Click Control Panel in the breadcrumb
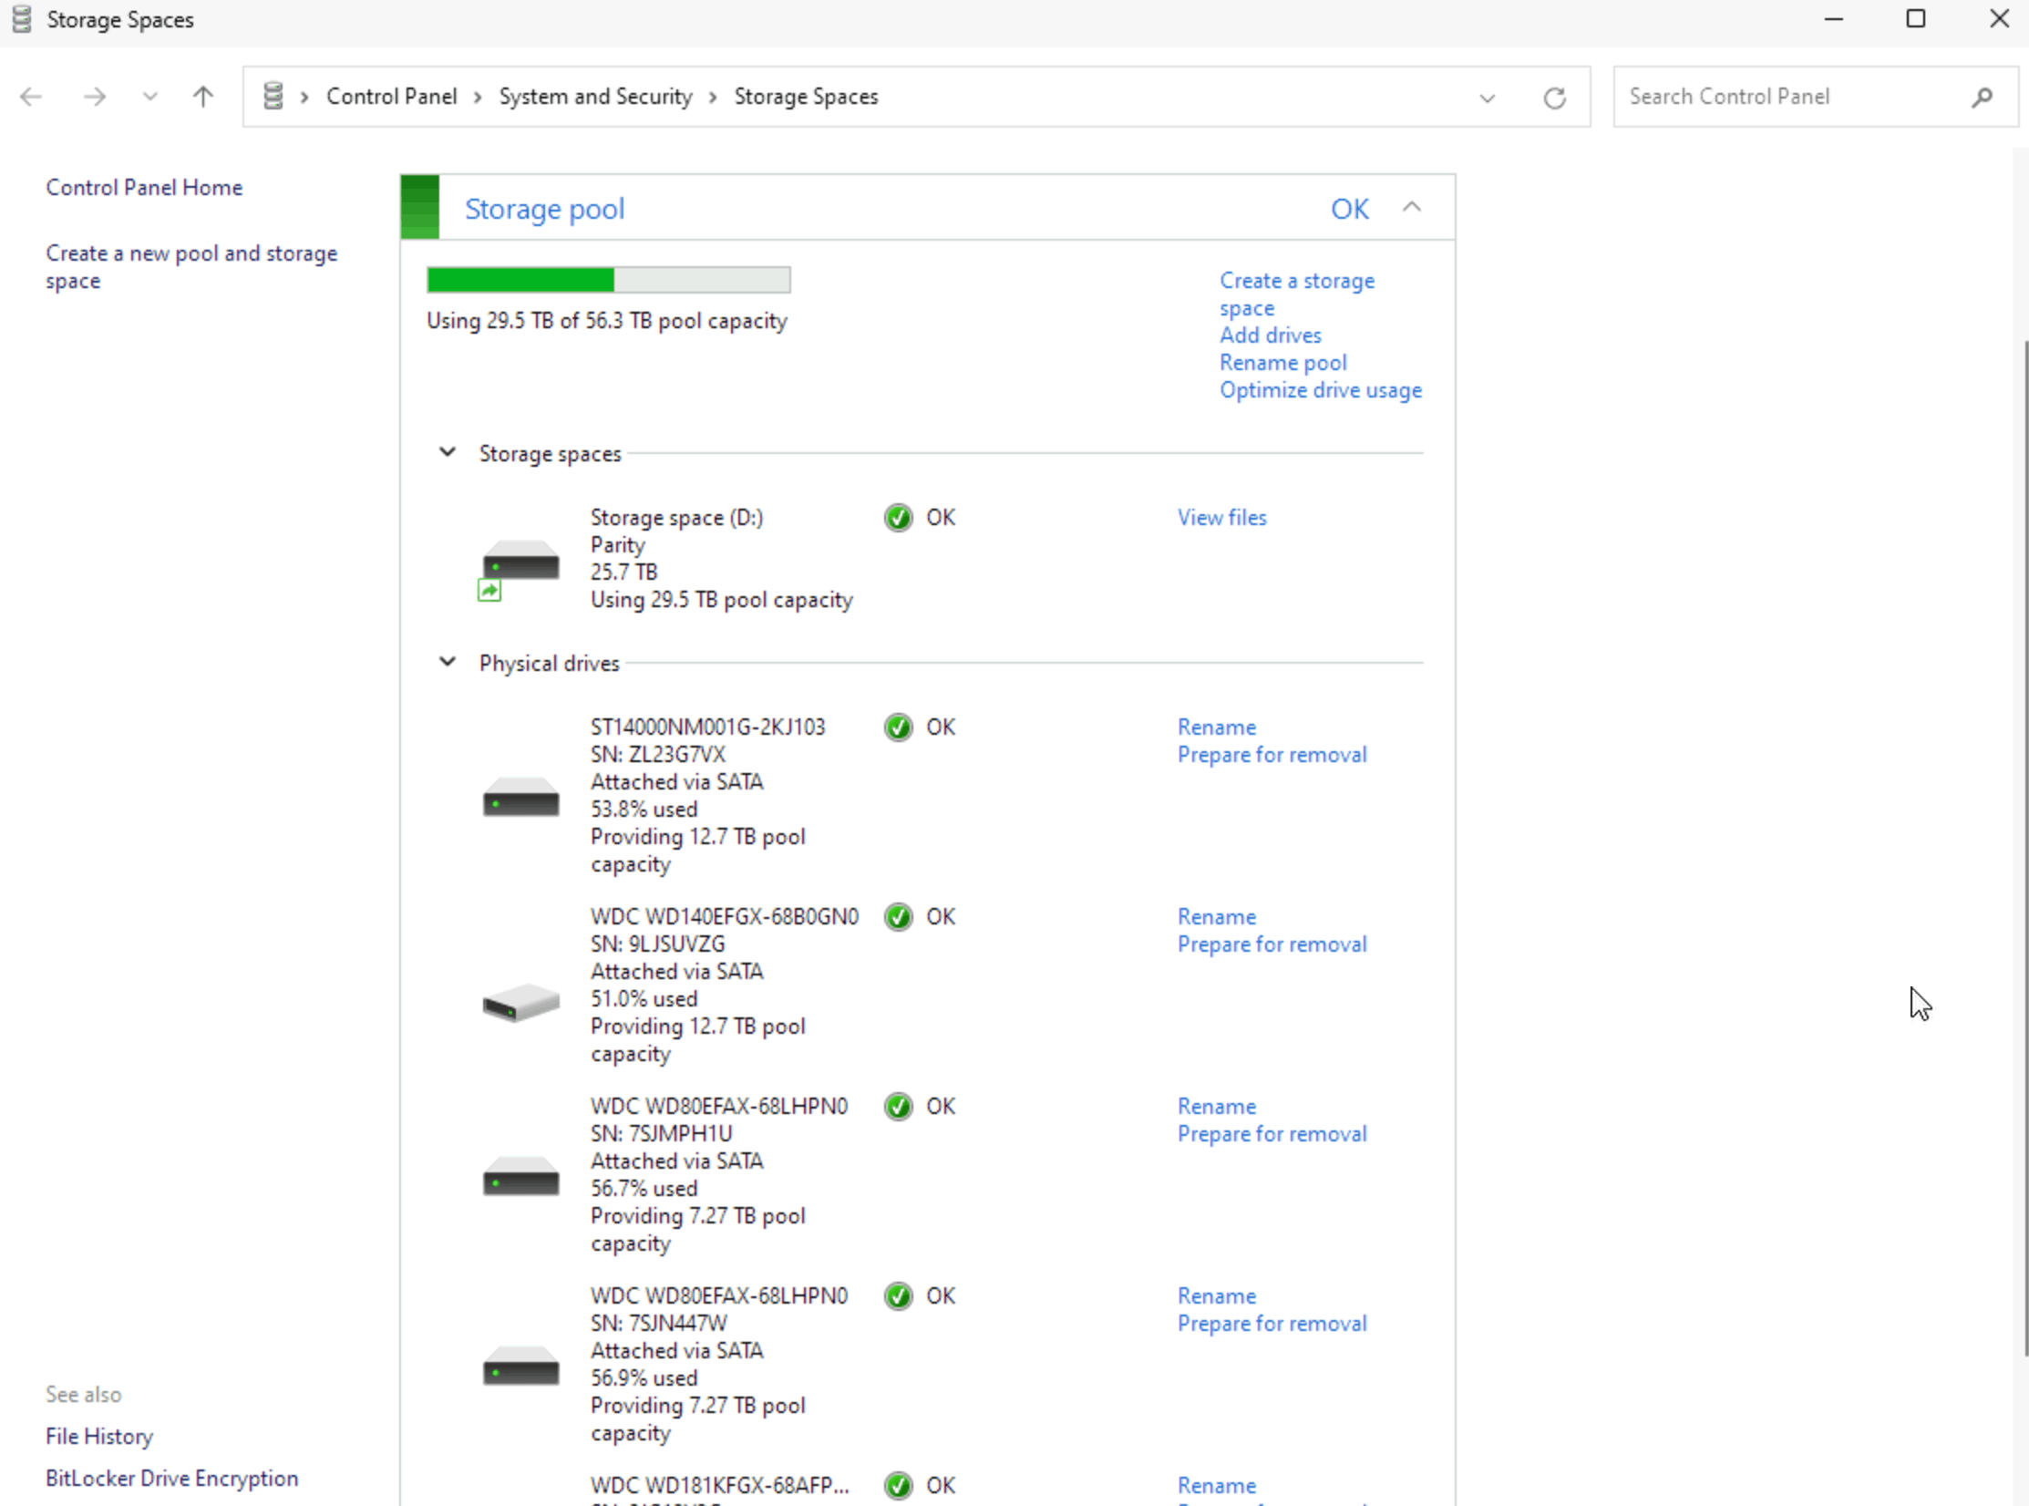Image resolution: width=2029 pixels, height=1506 pixels. [x=391, y=97]
